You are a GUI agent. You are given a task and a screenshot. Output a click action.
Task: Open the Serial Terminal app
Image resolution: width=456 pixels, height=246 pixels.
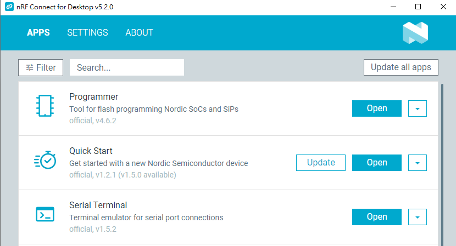click(x=376, y=217)
